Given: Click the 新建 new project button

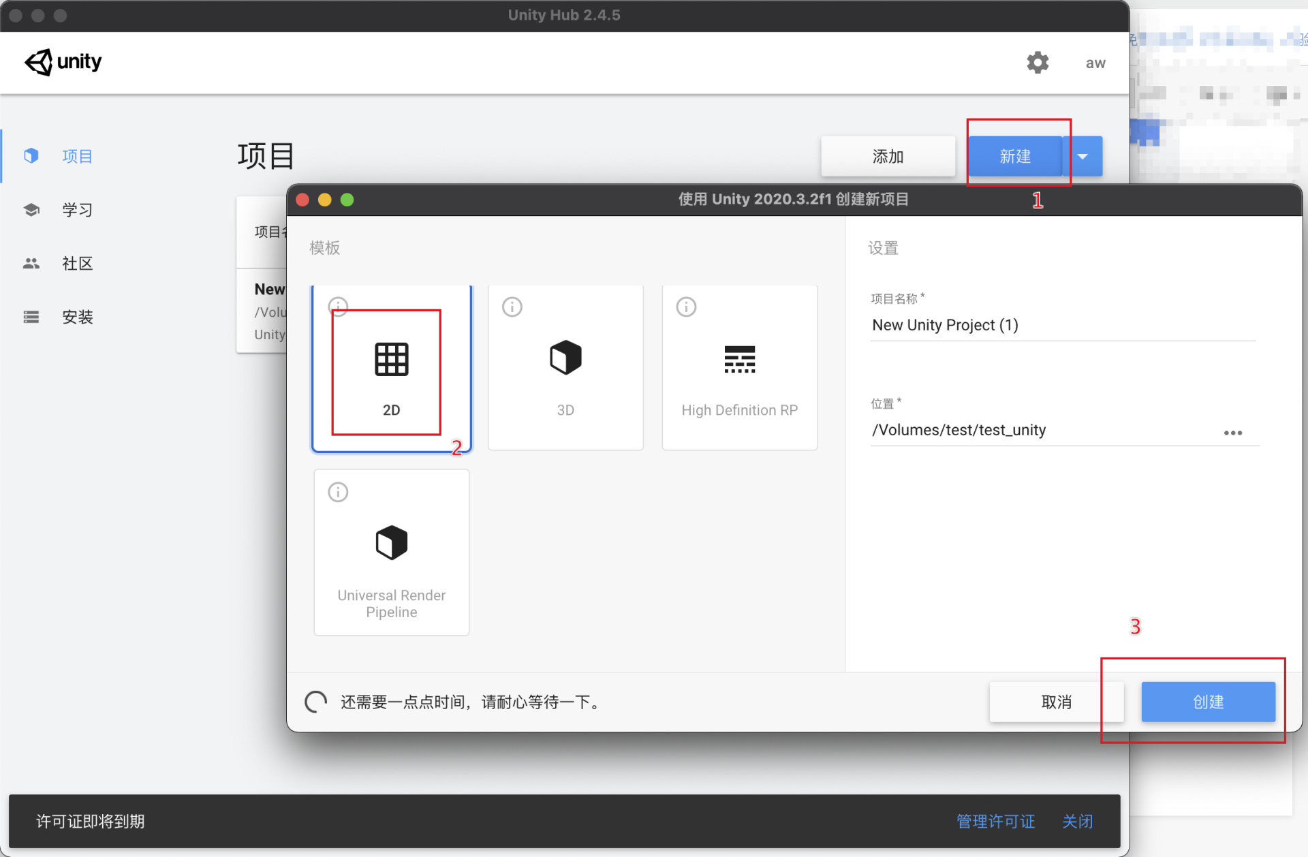Looking at the screenshot, I should coord(1015,156).
